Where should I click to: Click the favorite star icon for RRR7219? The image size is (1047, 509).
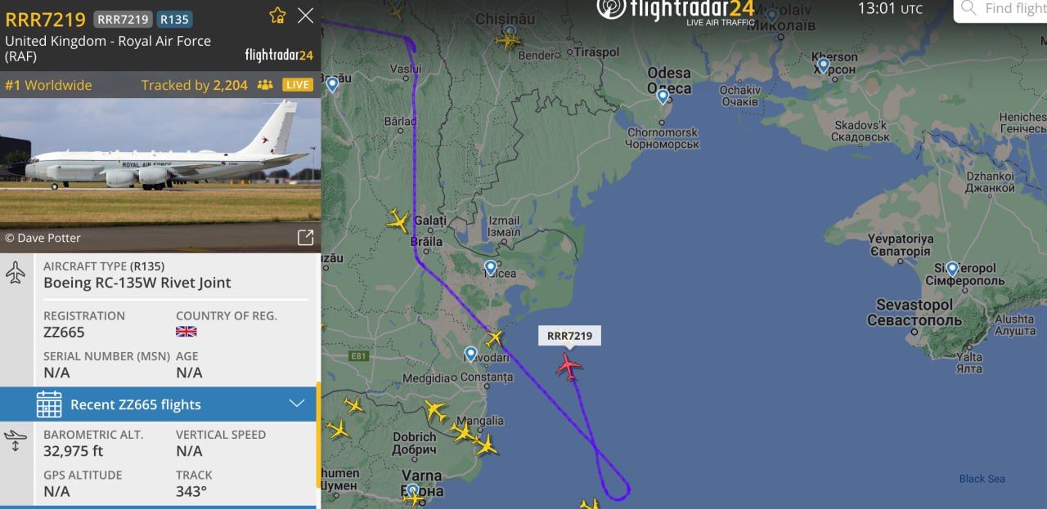pyautogui.click(x=277, y=16)
